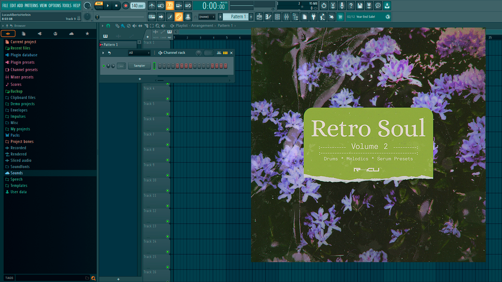Open help with the question mark icon
Screen dimensions: 502x282
coord(351,6)
